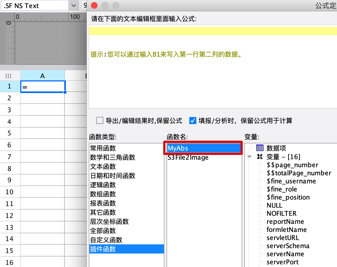Click the variables group icon next to 变量 - [16]

tap(260, 156)
